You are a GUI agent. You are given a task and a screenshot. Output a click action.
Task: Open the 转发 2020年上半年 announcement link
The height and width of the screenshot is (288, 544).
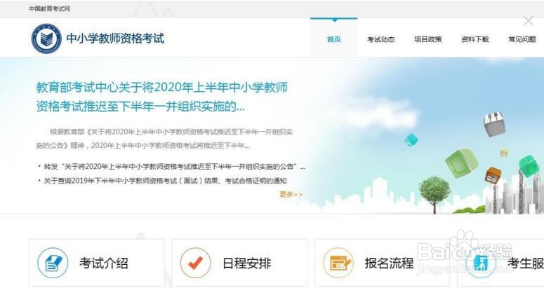[175, 167]
